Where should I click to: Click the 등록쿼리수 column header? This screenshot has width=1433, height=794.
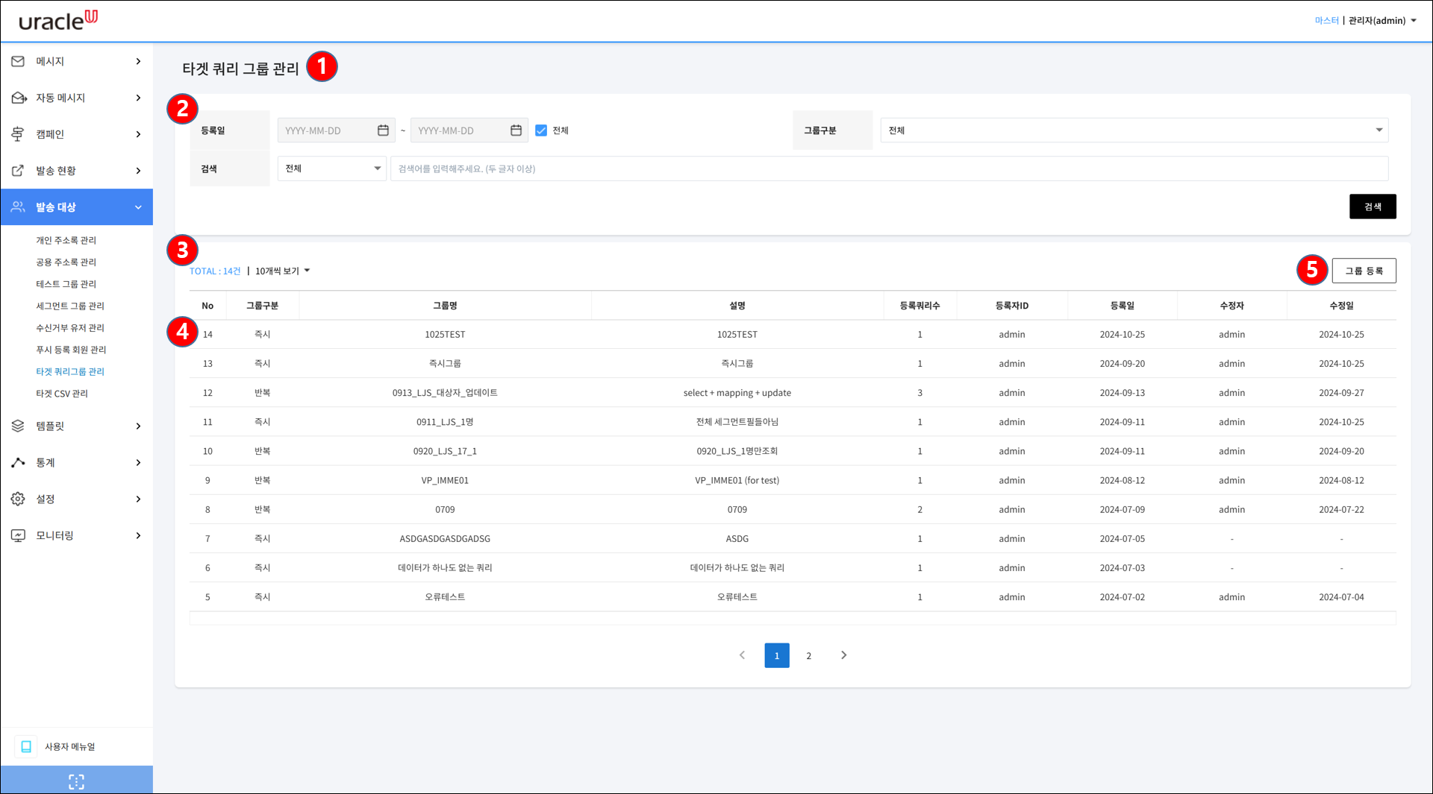click(x=920, y=306)
